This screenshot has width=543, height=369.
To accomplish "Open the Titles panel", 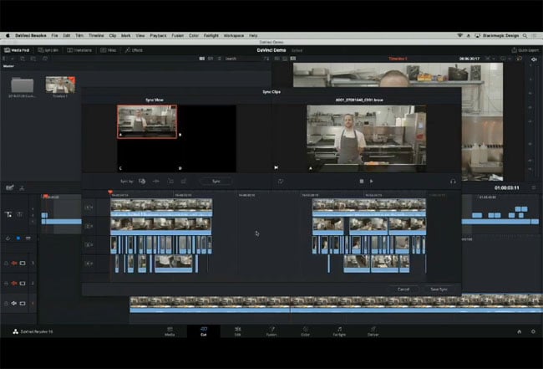I will coord(108,50).
